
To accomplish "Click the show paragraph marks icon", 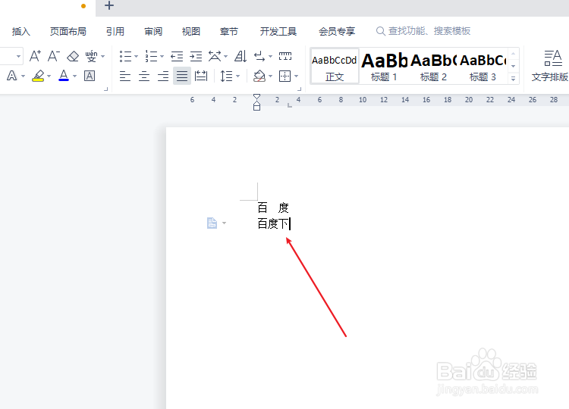I will (259, 56).
